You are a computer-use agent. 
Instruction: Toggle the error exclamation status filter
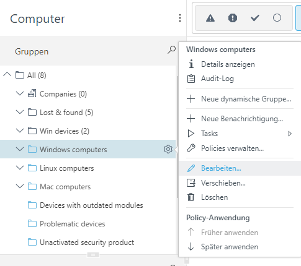(x=233, y=18)
